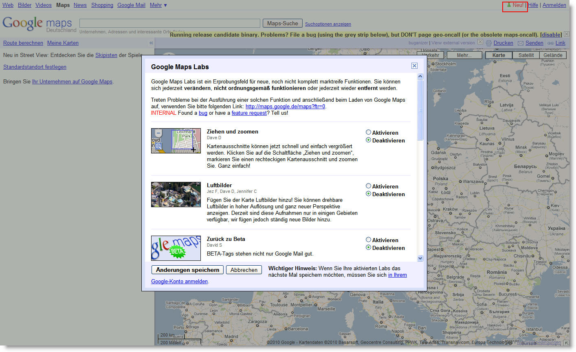Click the Labs dialog scrollbar down arrow
Image resolution: width=576 pixels, height=352 pixels.
[x=420, y=258]
